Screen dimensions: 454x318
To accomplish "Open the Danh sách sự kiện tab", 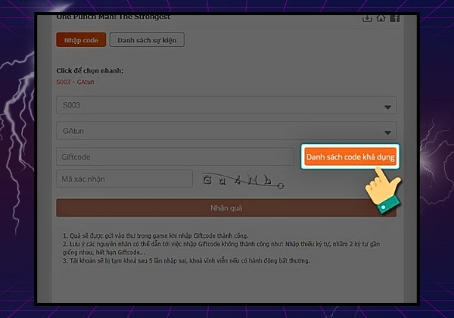I will [x=147, y=39].
